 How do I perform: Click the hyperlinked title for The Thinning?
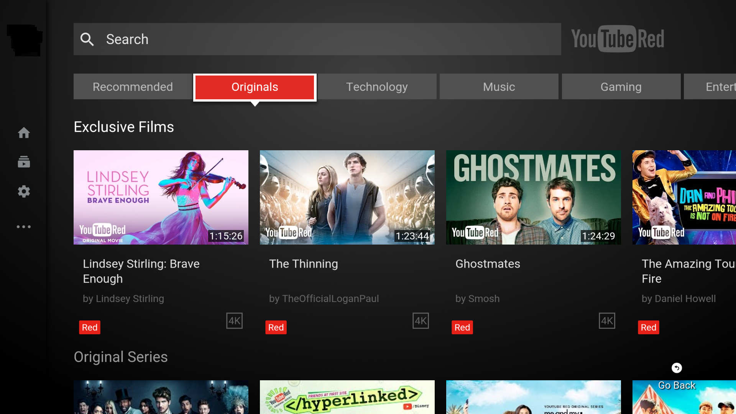click(303, 264)
